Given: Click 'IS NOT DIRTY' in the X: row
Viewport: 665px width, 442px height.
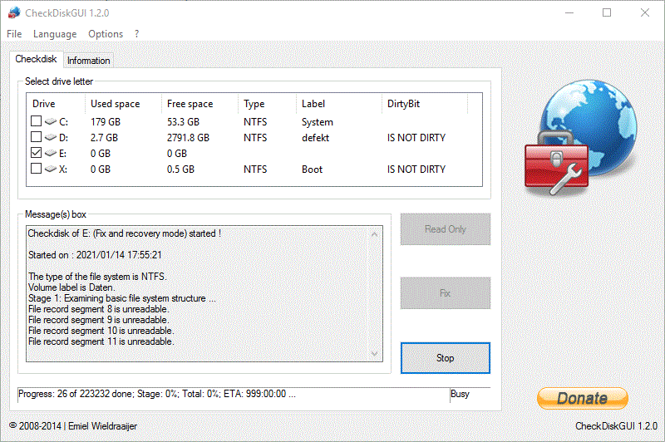Looking at the screenshot, I should tap(416, 169).
